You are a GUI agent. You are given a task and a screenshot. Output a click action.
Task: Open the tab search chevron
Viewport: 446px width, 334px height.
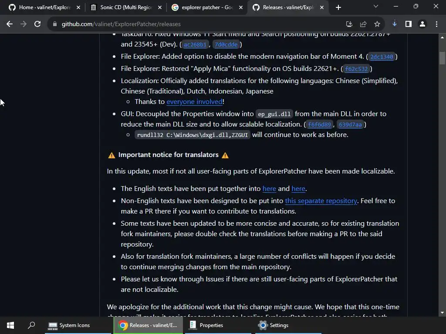pos(376,6)
